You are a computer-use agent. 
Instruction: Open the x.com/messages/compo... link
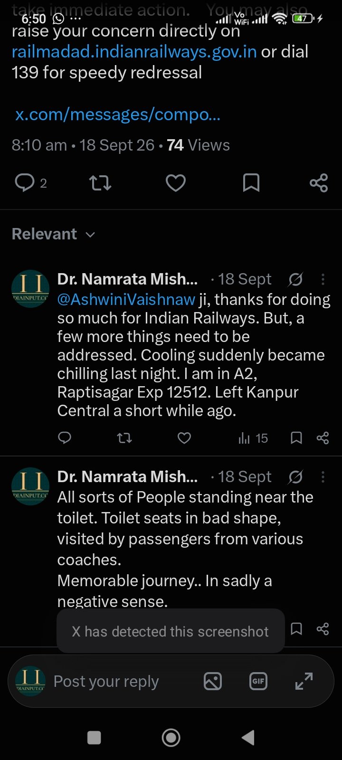click(x=118, y=114)
